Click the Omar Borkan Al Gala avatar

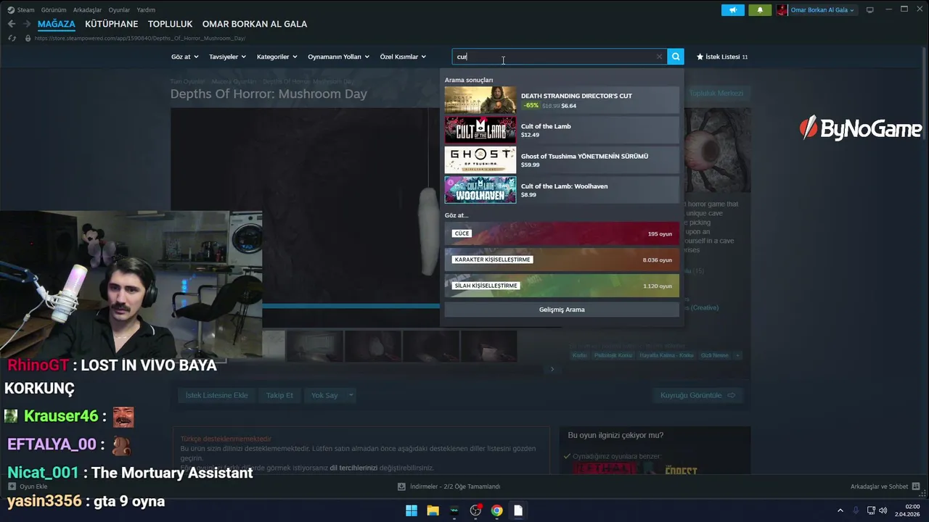click(x=782, y=10)
